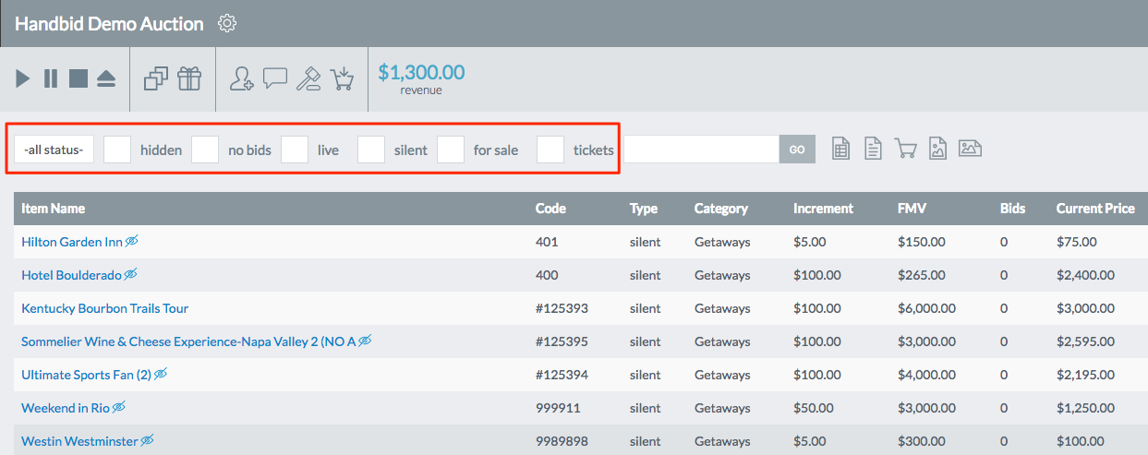Viewport: 1148px width, 455px height.
Task: Start the auction with play icon
Action: 23,78
